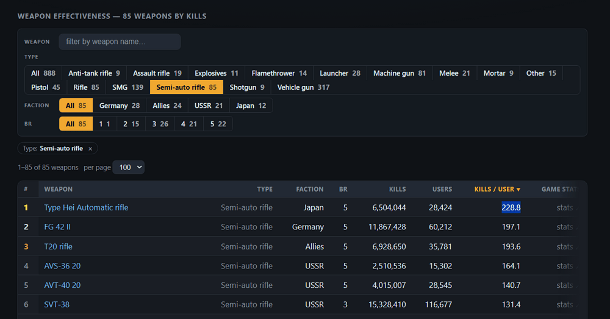
Task: Filter by Other type
Action: point(541,73)
